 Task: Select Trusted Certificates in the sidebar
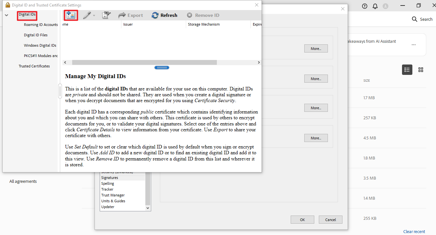34,66
